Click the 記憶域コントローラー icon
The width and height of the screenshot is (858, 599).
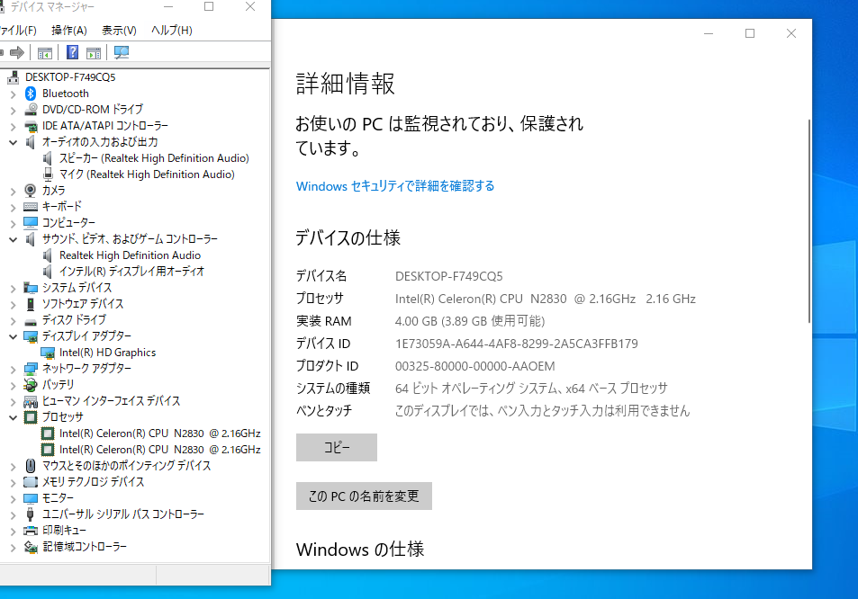(31, 547)
